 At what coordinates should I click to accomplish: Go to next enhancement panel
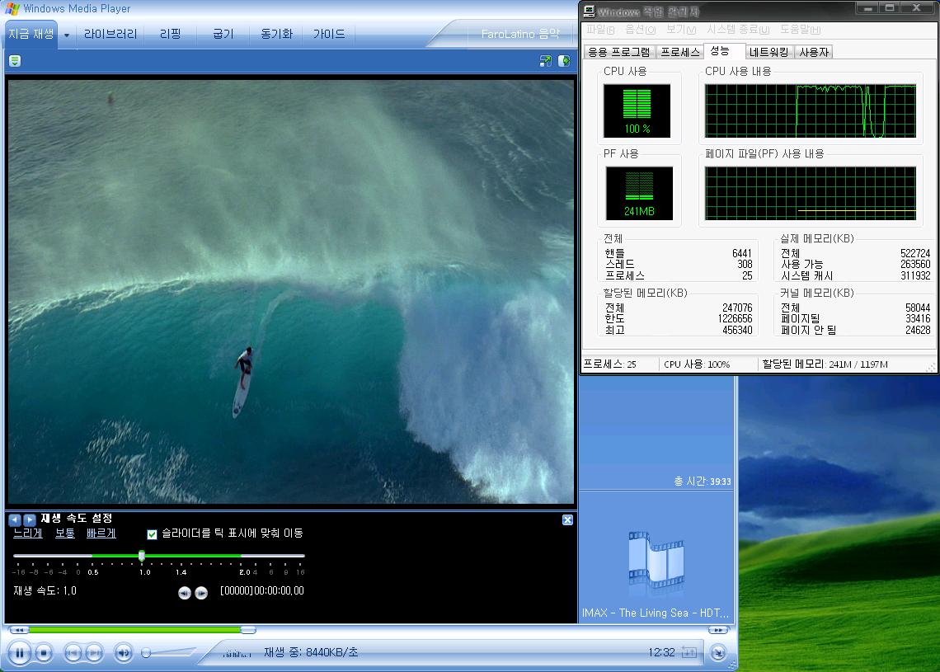point(30,519)
